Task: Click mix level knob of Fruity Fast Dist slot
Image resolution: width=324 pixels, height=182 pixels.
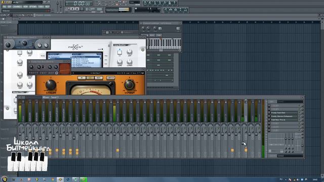Action: tap(302, 113)
